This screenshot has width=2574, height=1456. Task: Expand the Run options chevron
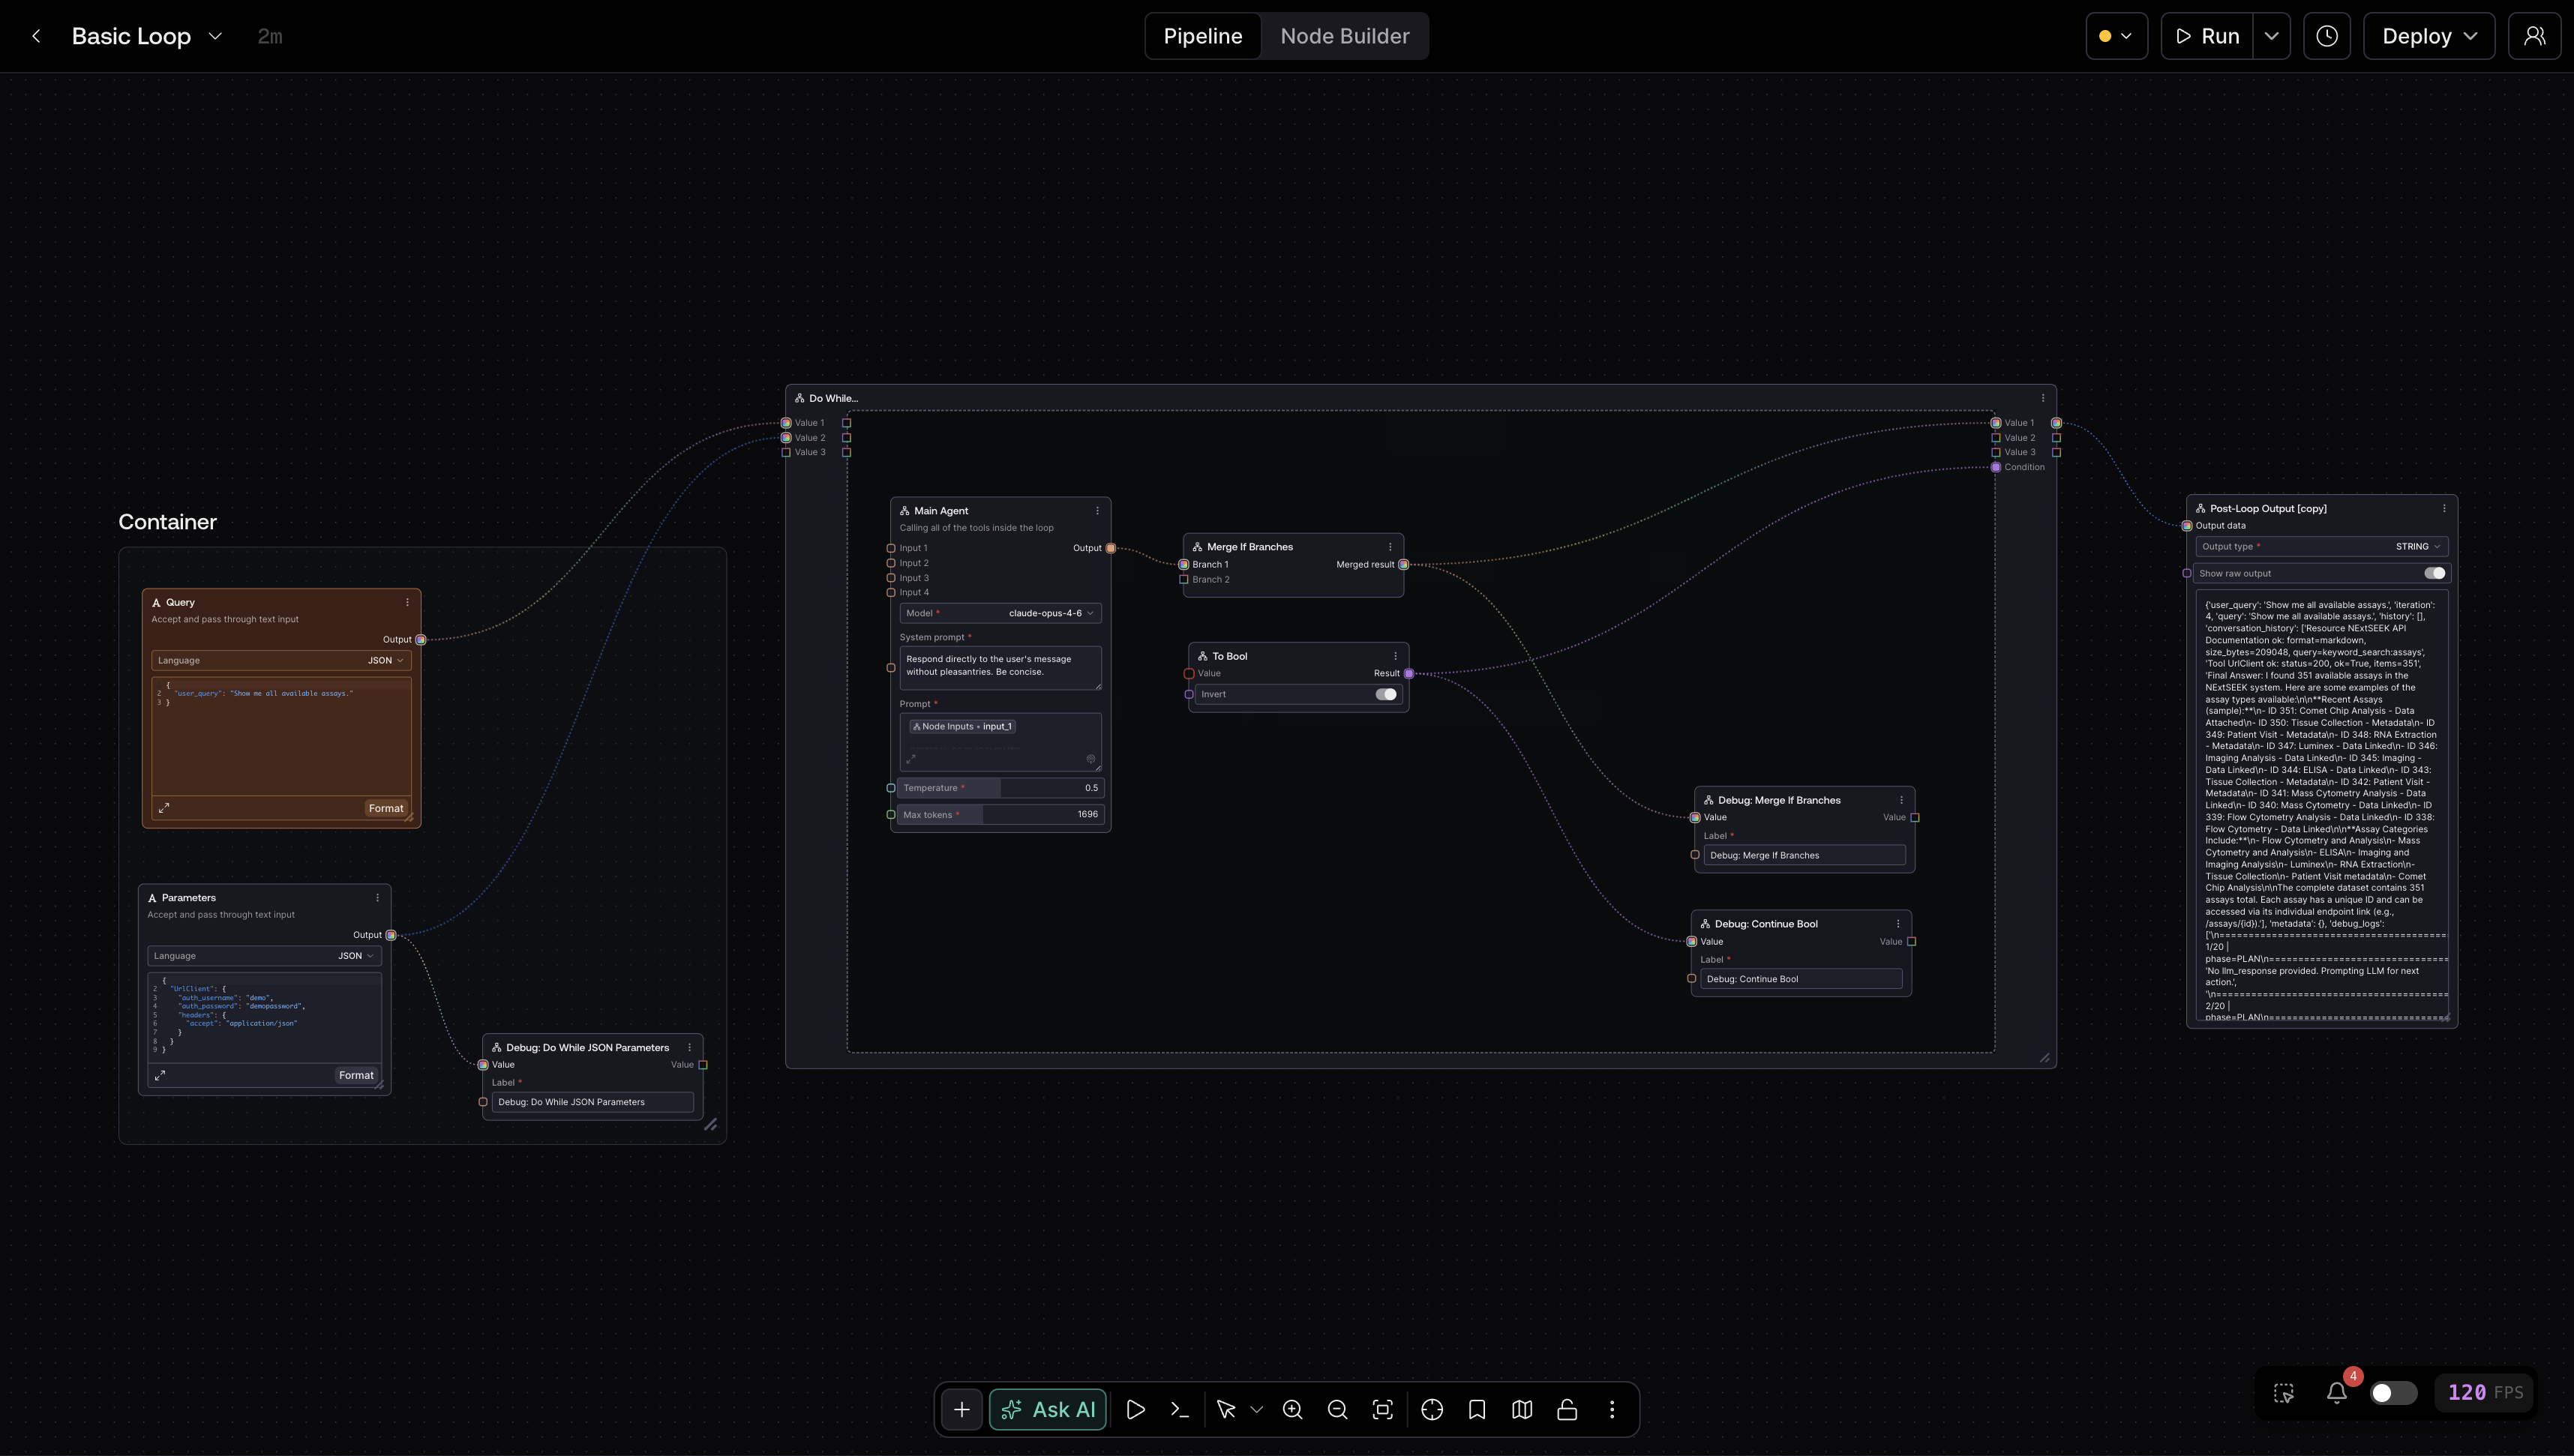2271,36
